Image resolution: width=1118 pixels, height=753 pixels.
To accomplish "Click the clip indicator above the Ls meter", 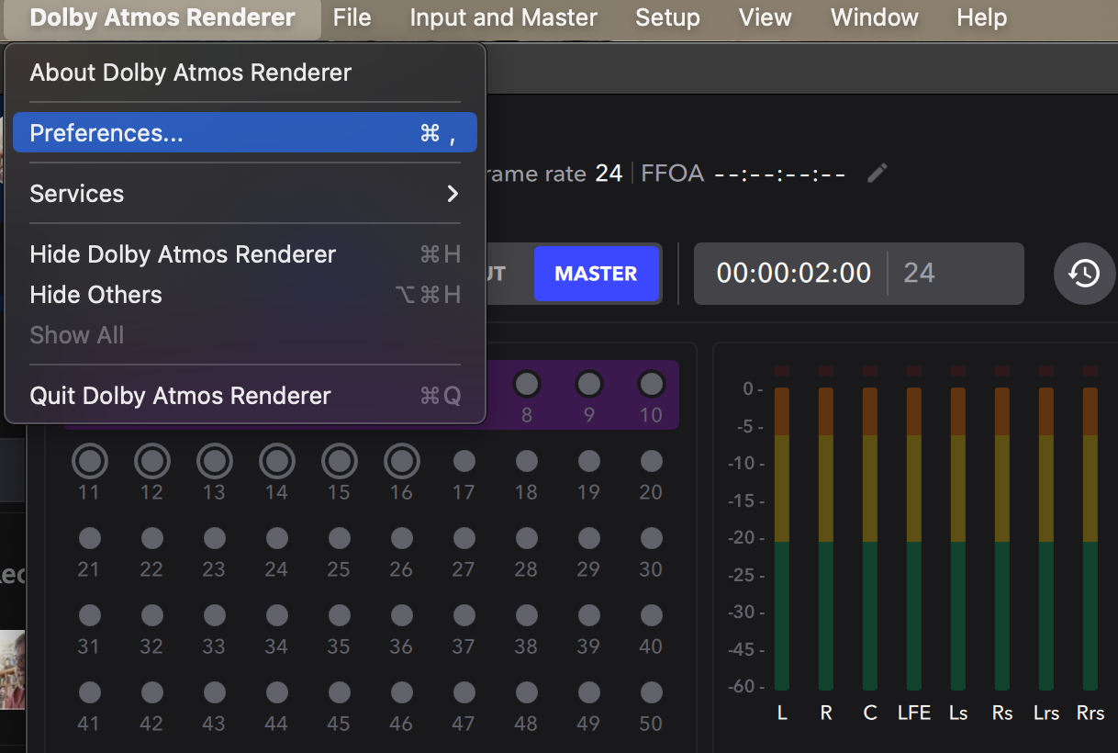I will 958,371.
